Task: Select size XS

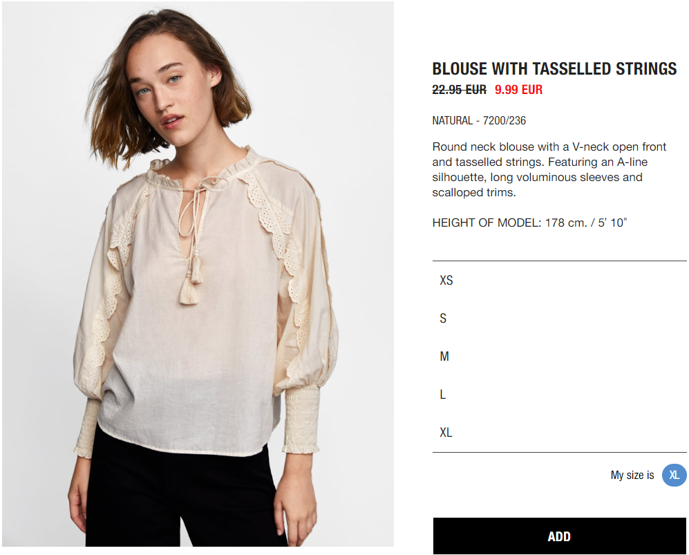Action: (x=559, y=281)
